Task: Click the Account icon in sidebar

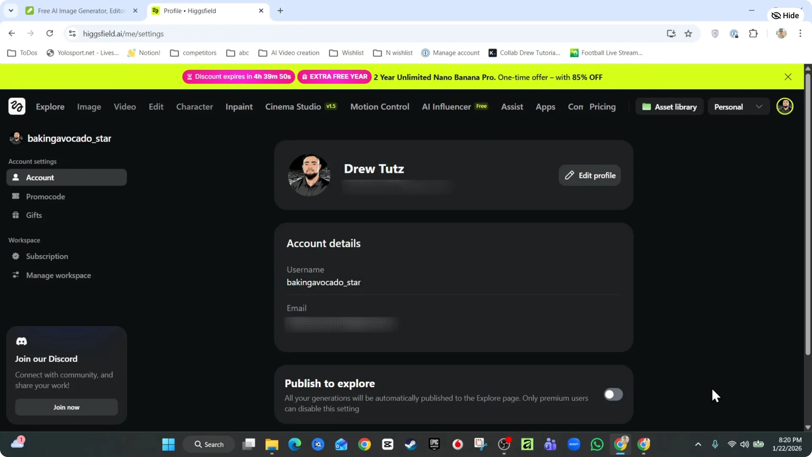Action: coord(16,177)
